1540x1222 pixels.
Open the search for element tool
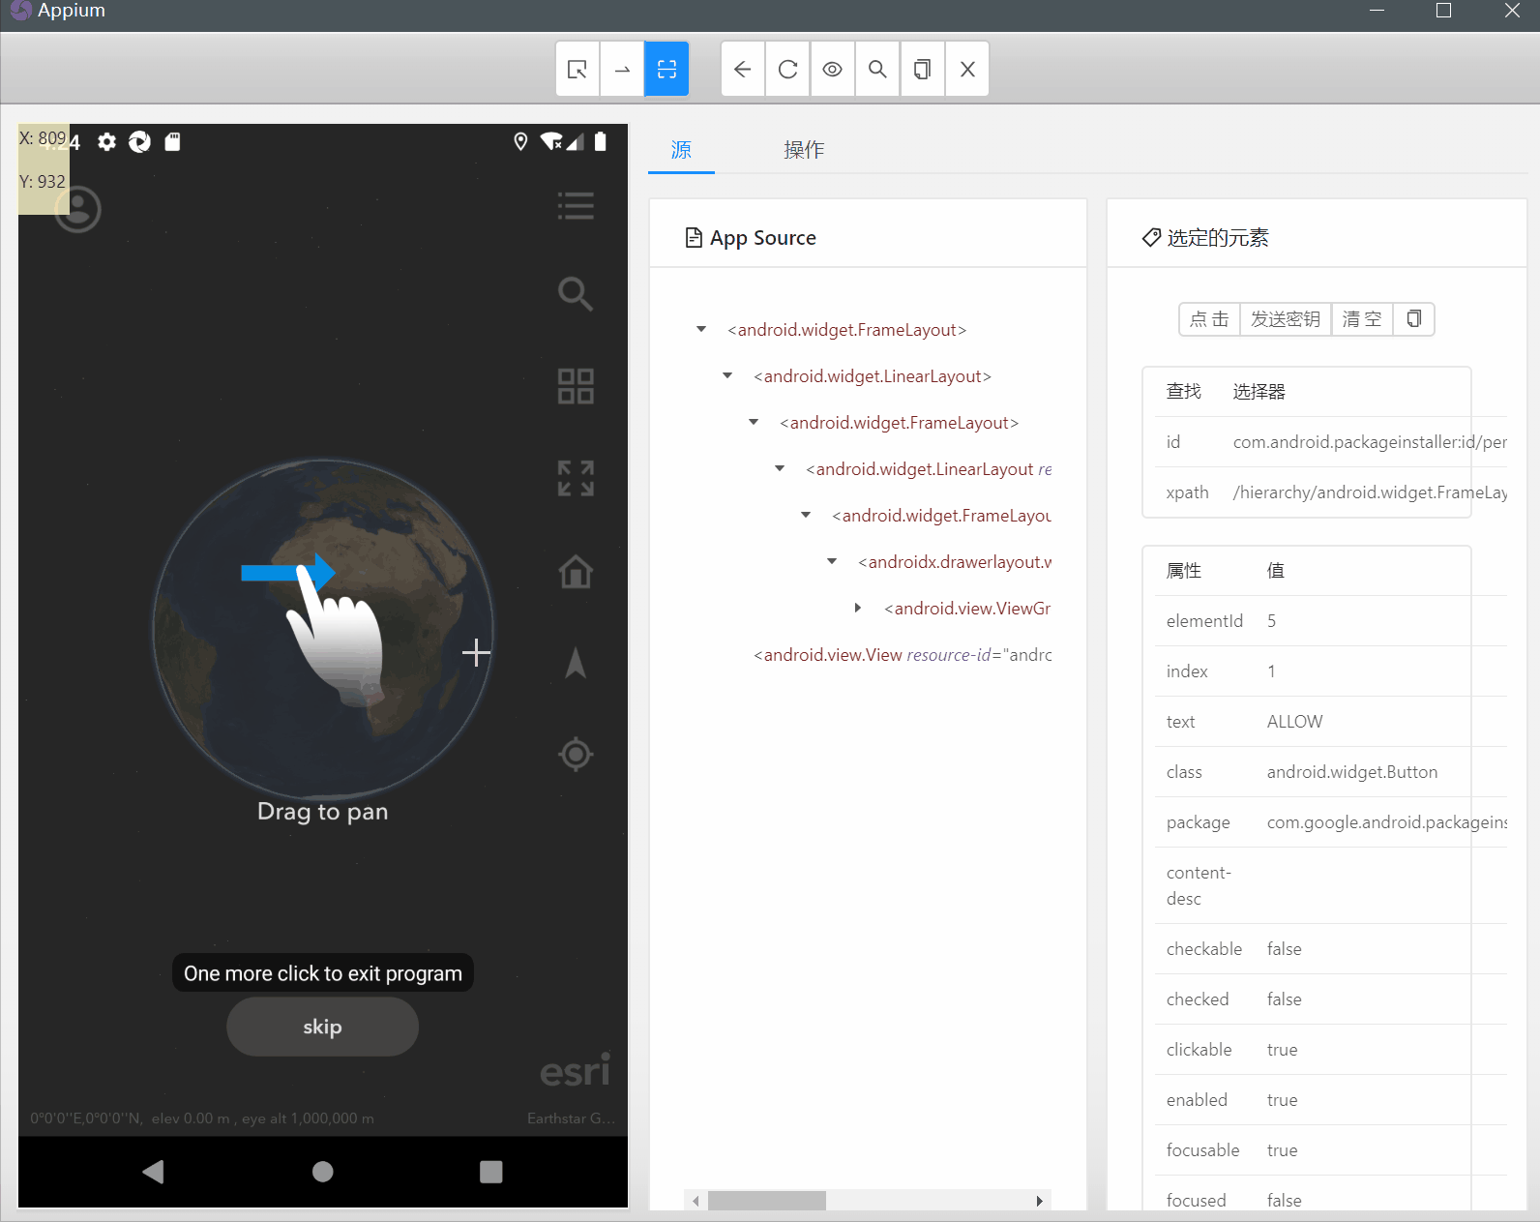pos(877,69)
